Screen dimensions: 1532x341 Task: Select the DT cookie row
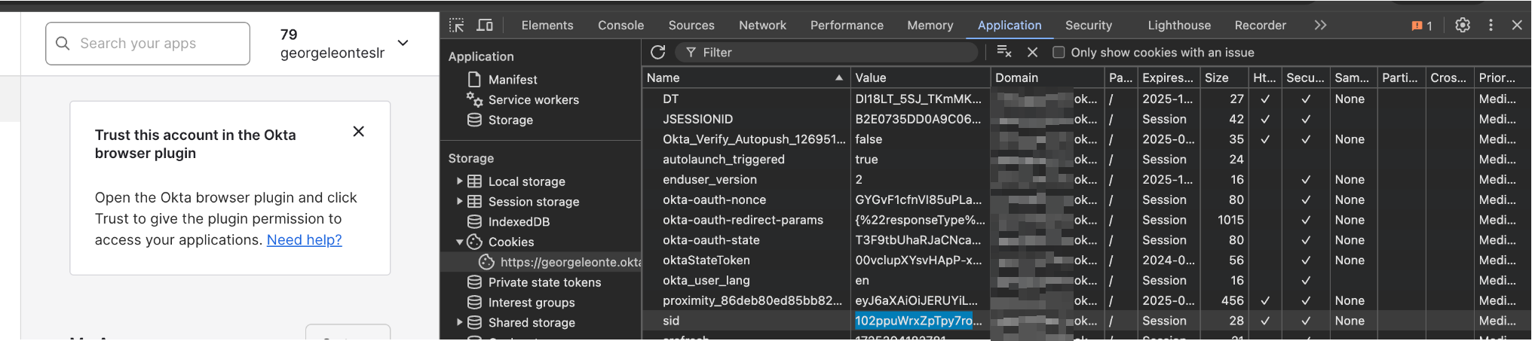[x=1086, y=99]
